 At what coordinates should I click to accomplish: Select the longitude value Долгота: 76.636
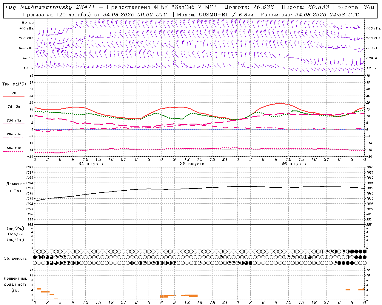click(x=249, y=7)
